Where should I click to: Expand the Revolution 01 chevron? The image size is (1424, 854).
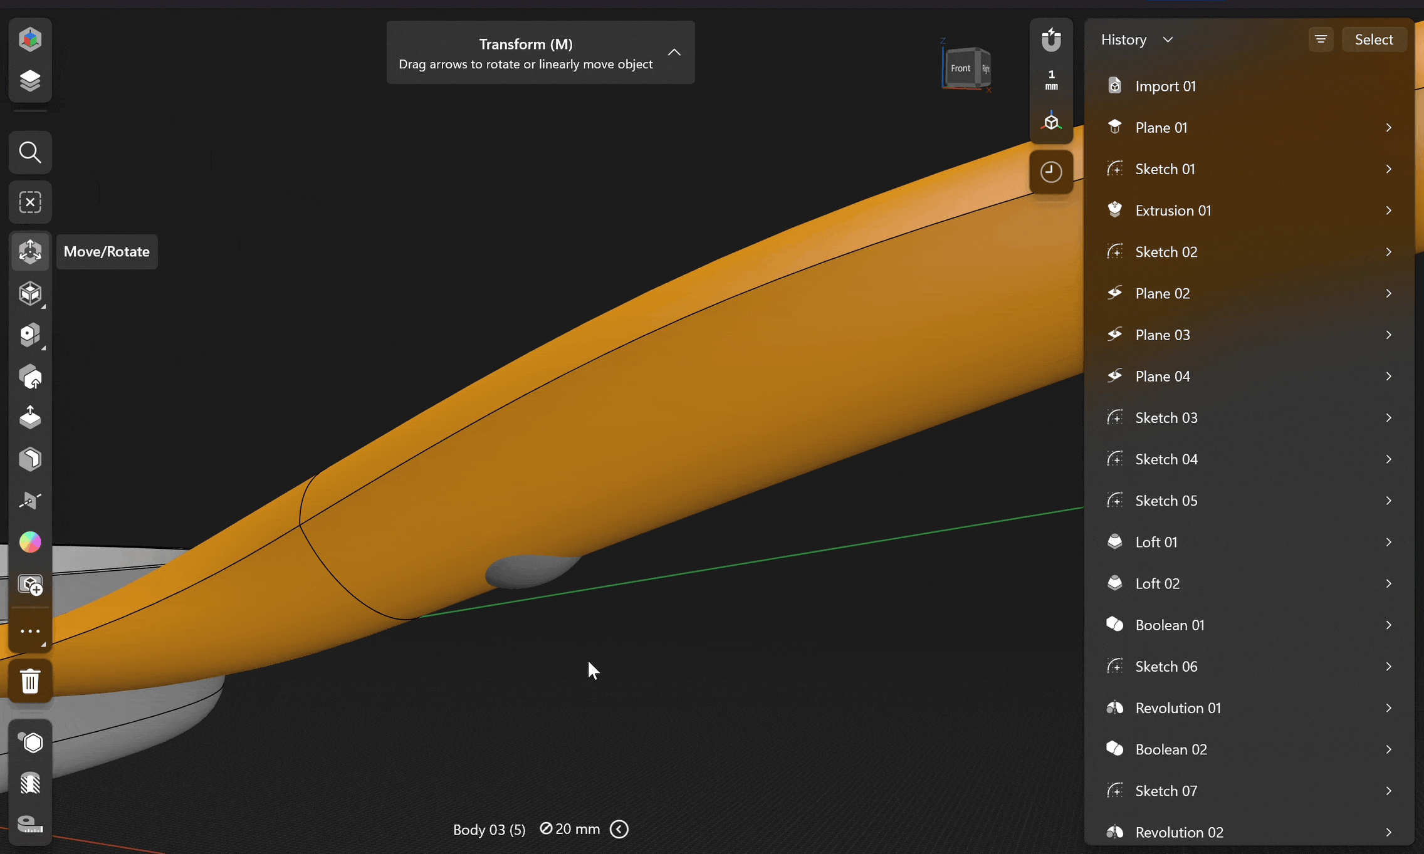(x=1389, y=708)
